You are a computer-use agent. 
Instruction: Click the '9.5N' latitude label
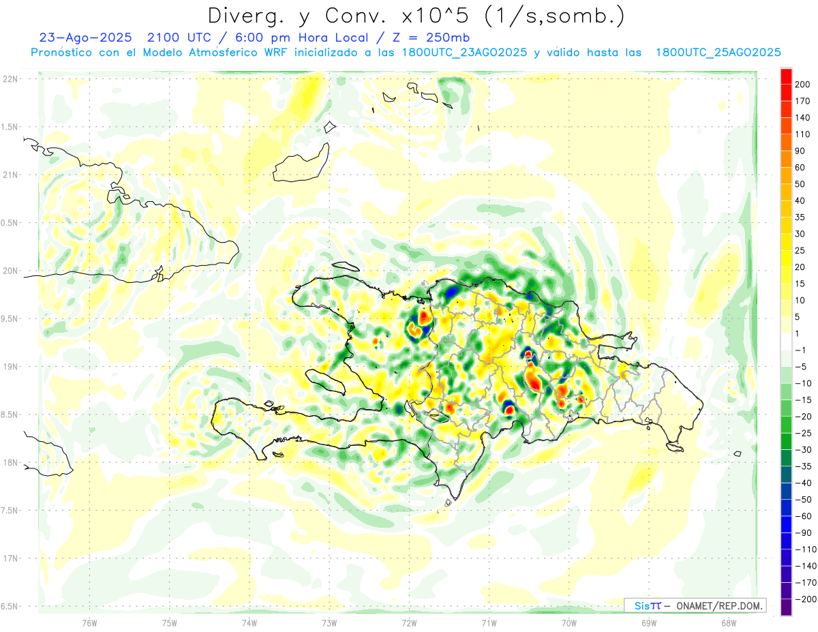(x=10, y=318)
